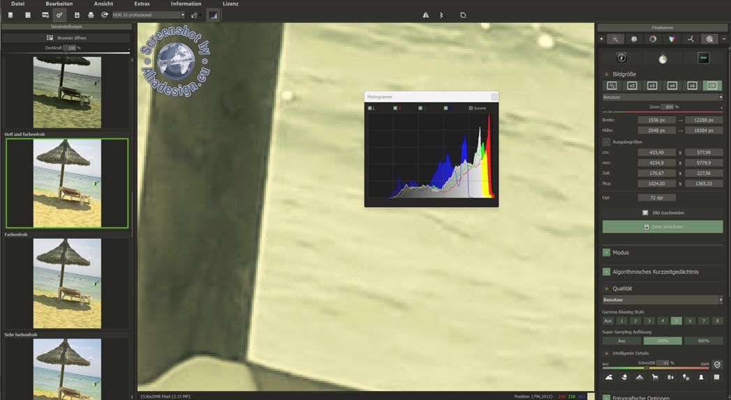731x400 pixels.
Task: Select the Hell und farbenfroh preset thumbnail
Action: click(67, 183)
